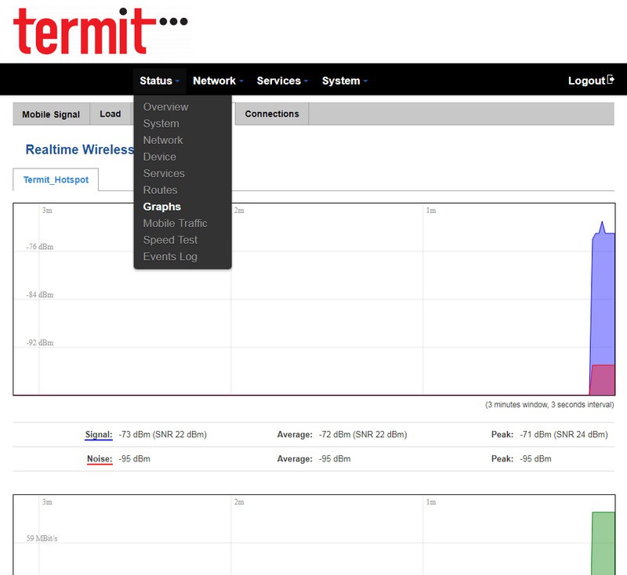Open the System dropdown in navbar

[x=344, y=81]
